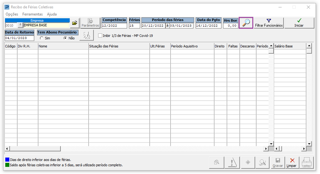Expand the Empresa code dropdown arrow
Viewport: 320px width, 174px height.
click(20, 25)
